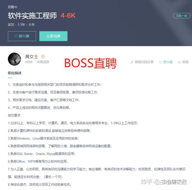Click the warning triangle report icon
192x190 pixels.
(x=179, y=62)
